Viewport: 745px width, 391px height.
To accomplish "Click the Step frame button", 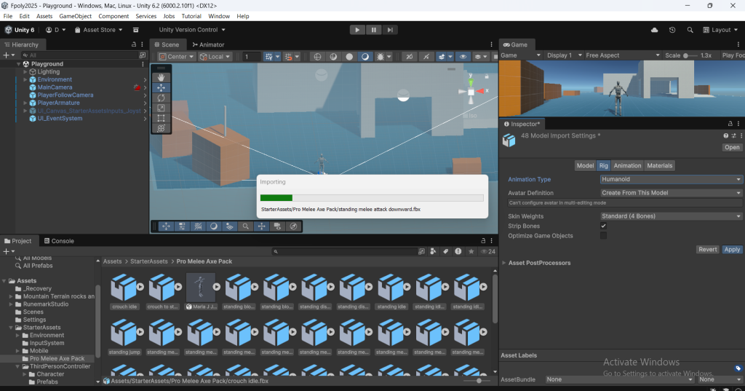I will 391,30.
